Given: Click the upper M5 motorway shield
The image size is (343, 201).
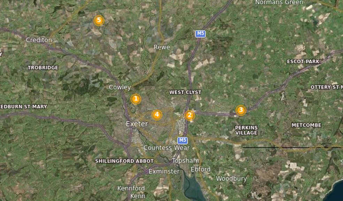Looking at the screenshot, I should point(200,34).
